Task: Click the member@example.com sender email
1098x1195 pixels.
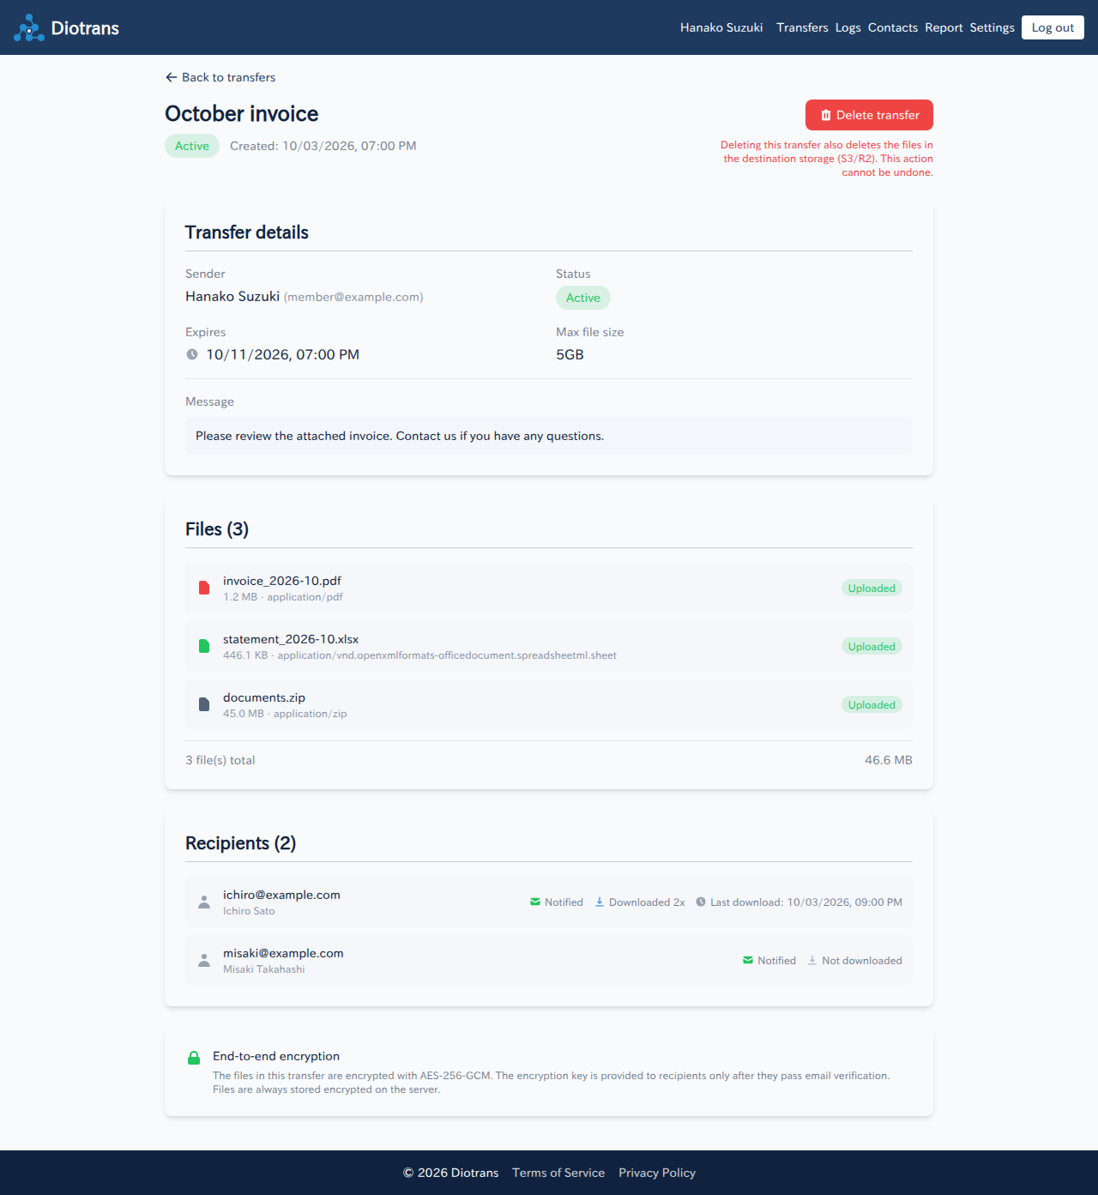Action: (353, 297)
